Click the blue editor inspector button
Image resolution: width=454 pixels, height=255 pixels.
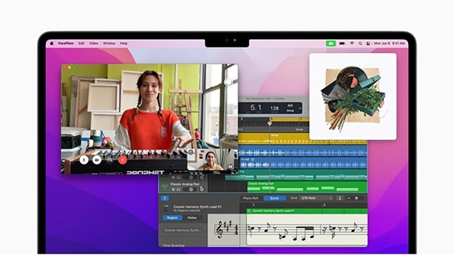tap(165, 198)
